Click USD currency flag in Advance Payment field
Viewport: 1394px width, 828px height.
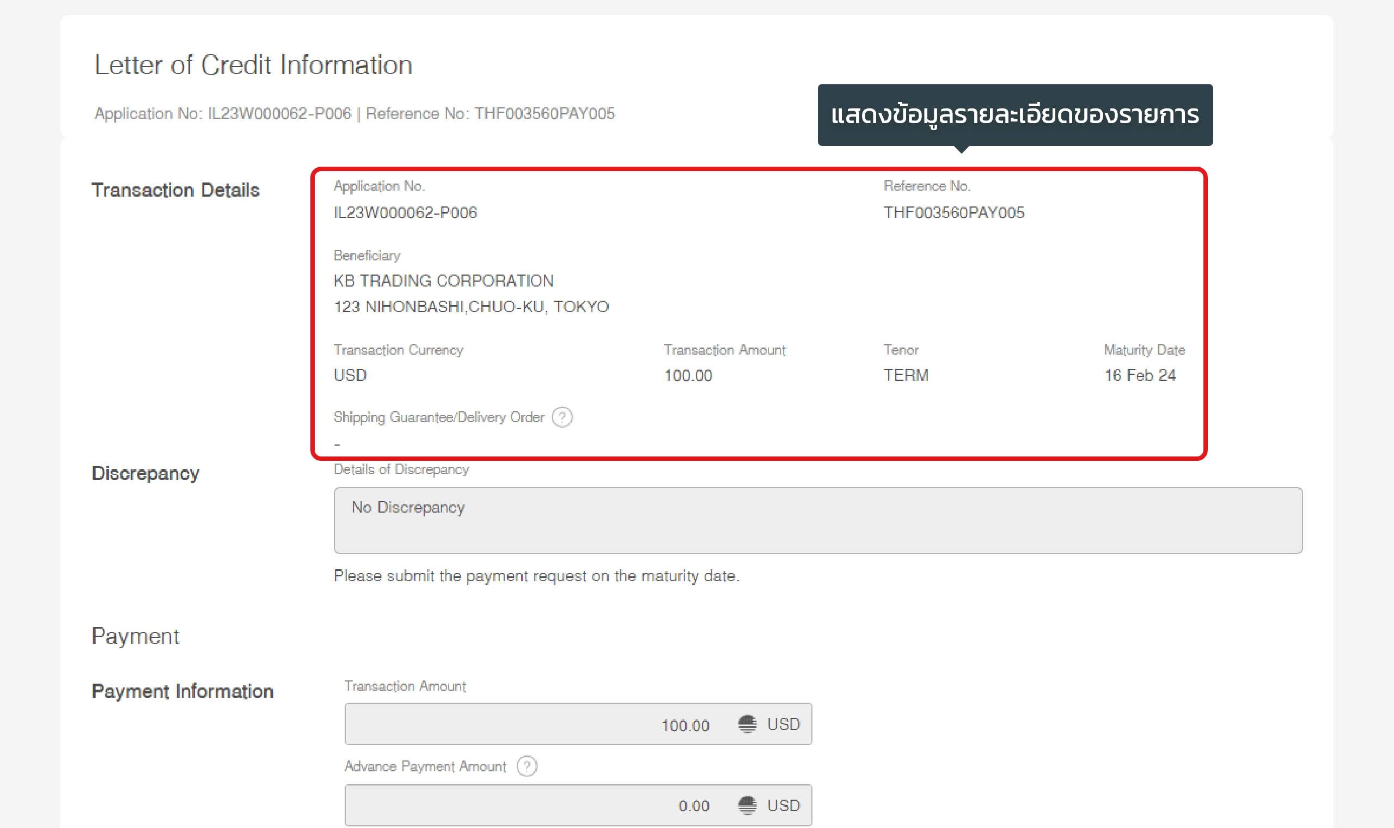click(x=747, y=805)
